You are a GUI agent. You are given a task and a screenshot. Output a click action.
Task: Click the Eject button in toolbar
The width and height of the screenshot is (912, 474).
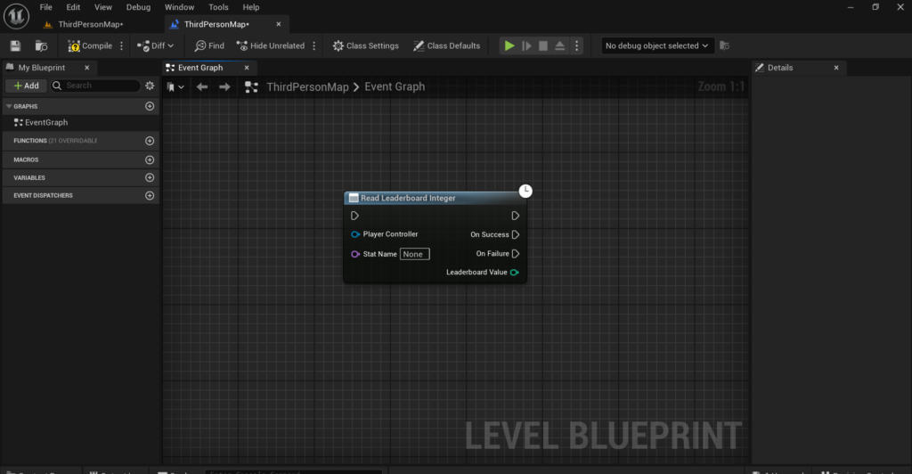pos(559,46)
